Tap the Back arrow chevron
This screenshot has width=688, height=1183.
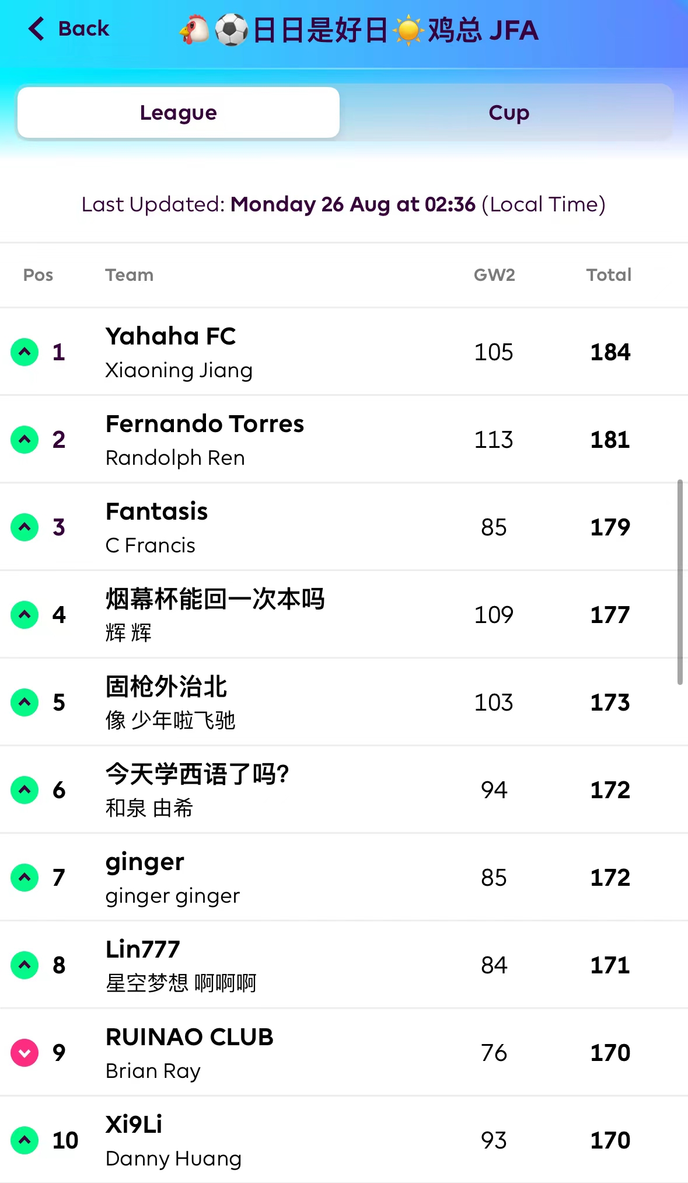(x=36, y=29)
